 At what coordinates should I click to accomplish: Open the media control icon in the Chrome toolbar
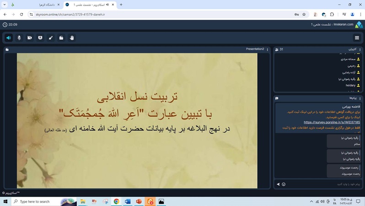(x=344, y=15)
